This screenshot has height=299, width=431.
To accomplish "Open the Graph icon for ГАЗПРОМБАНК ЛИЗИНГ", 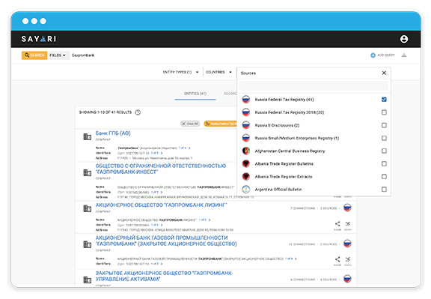I will point(348,225).
